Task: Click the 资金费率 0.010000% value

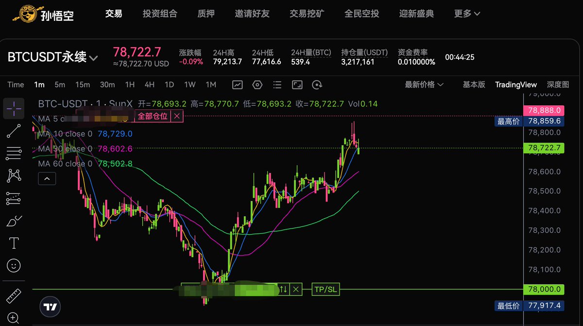Action: click(416, 62)
